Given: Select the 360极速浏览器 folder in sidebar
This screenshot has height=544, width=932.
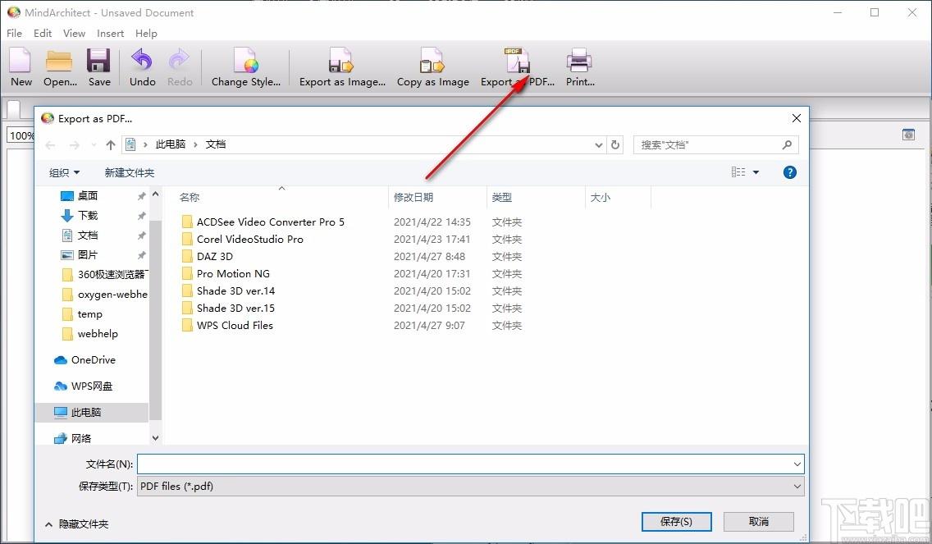Looking at the screenshot, I should (x=104, y=274).
